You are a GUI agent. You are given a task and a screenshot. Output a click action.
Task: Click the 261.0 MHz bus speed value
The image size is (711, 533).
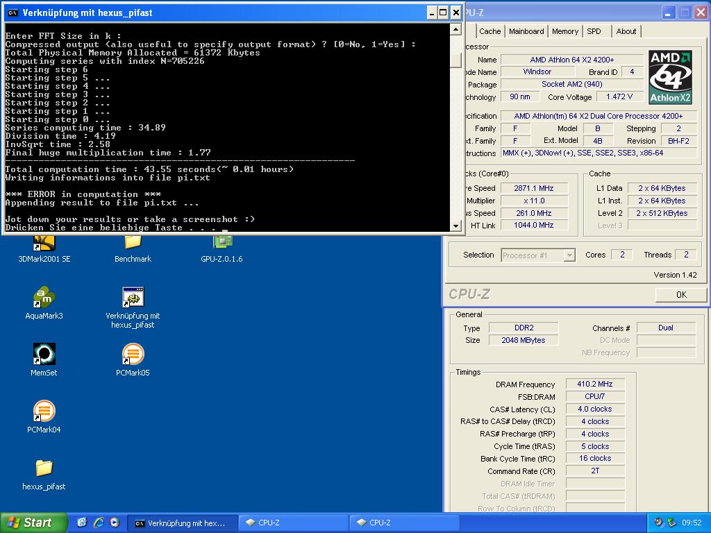click(x=534, y=213)
